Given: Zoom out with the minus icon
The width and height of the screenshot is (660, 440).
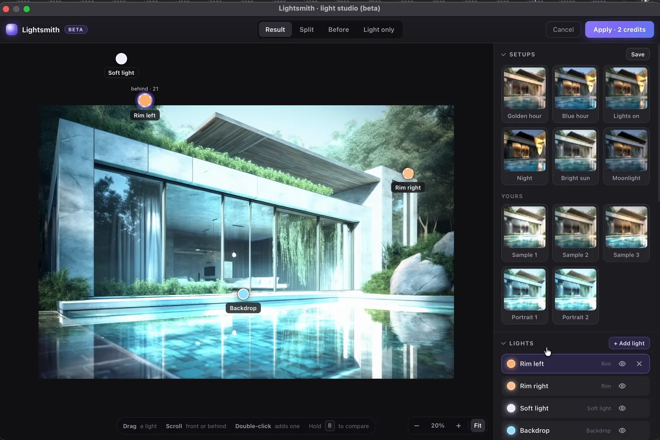Looking at the screenshot, I should [x=417, y=426].
